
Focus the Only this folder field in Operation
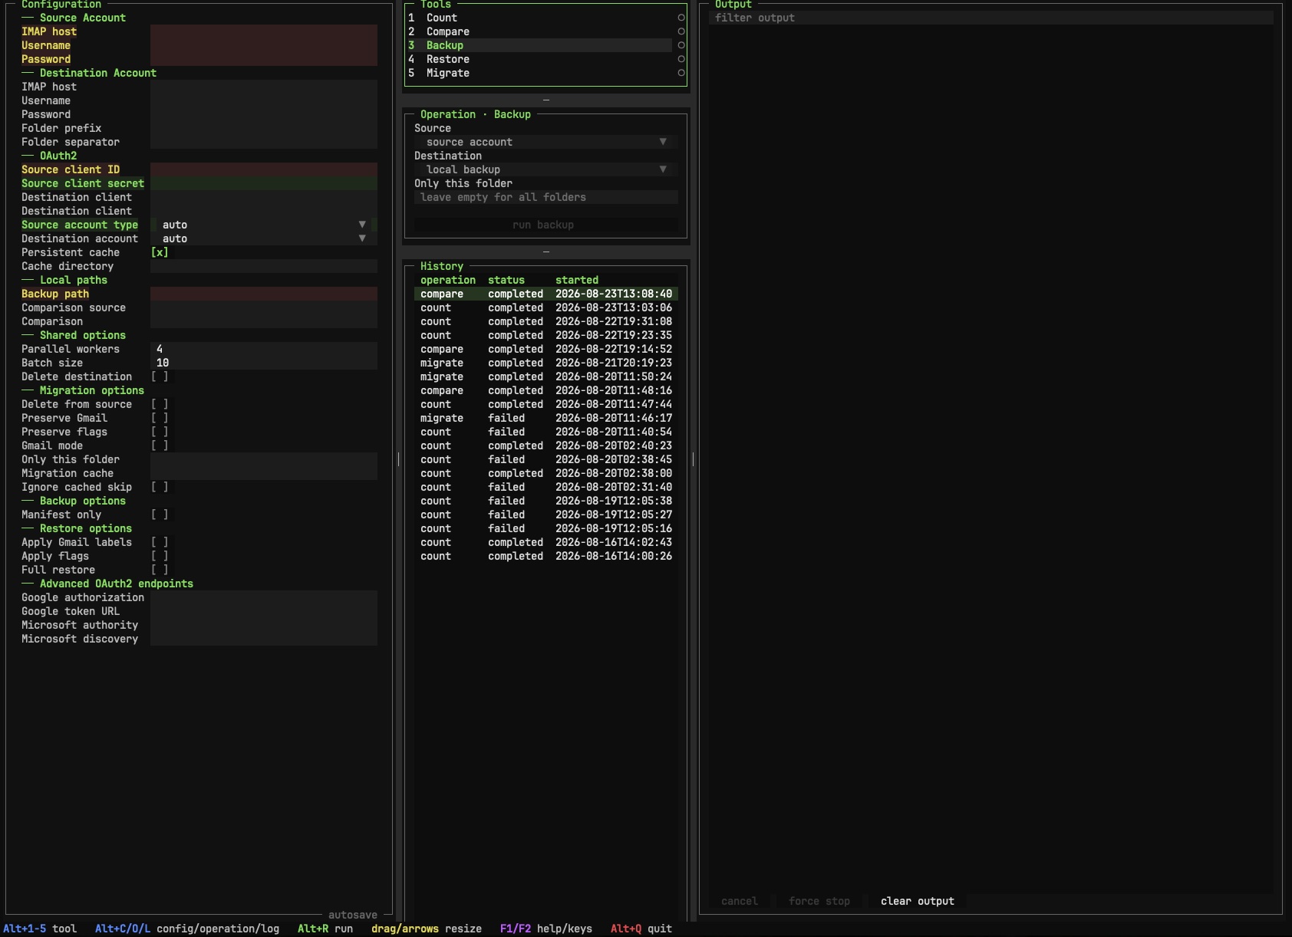tap(546, 197)
